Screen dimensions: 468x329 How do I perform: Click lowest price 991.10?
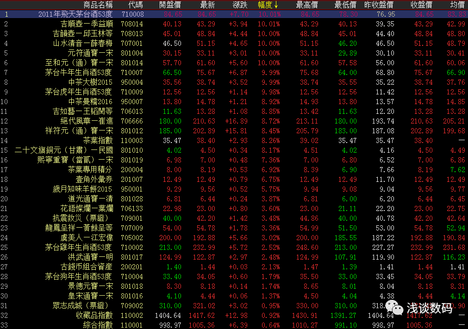[x=346, y=325]
